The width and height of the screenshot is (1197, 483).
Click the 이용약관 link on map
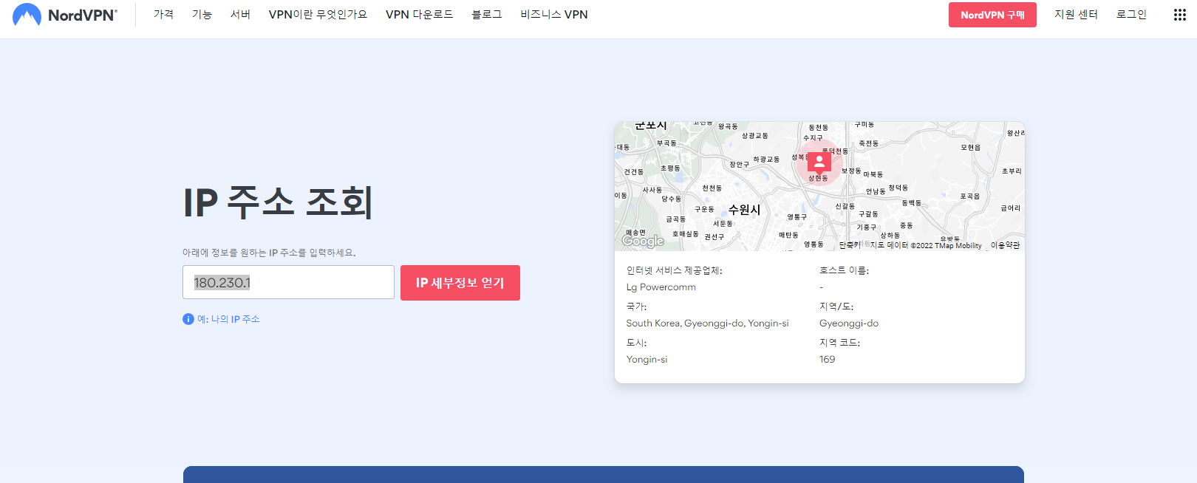click(x=1005, y=245)
